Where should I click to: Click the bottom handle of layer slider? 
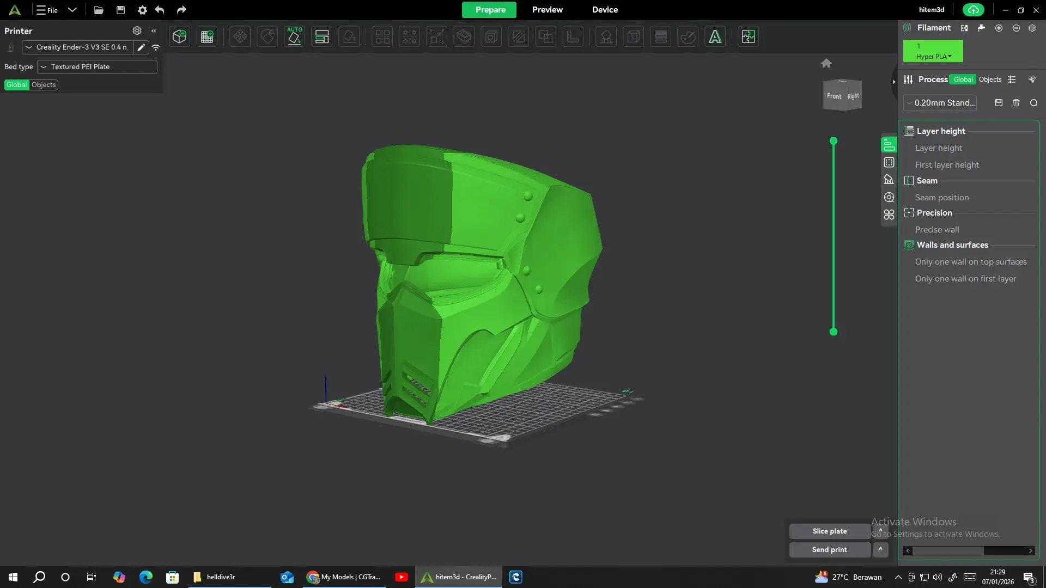click(833, 332)
